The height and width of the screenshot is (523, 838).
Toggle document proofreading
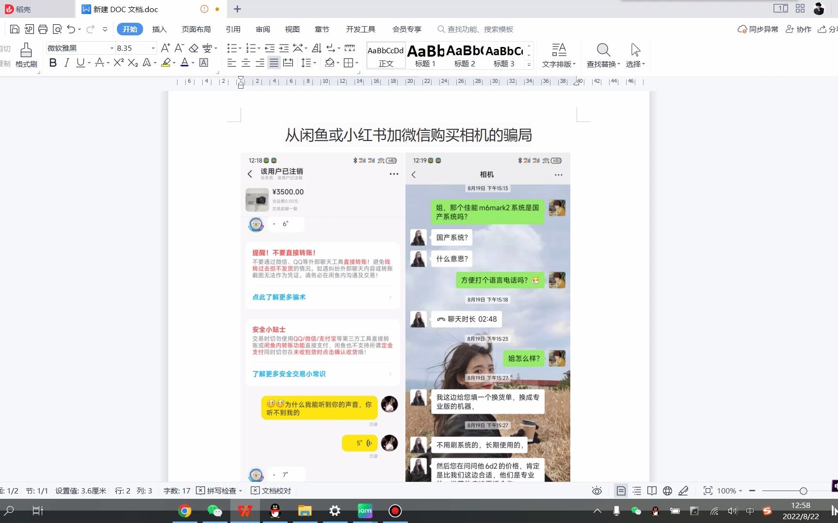tap(271, 491)
